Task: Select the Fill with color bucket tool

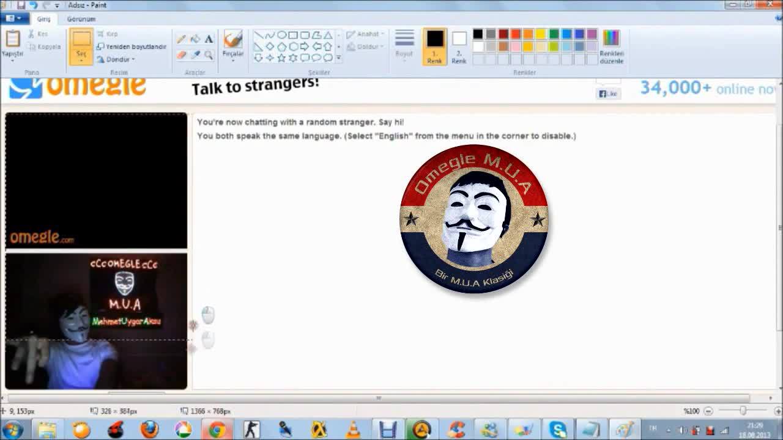Action: pyautogui.click(x=195, y=39)
